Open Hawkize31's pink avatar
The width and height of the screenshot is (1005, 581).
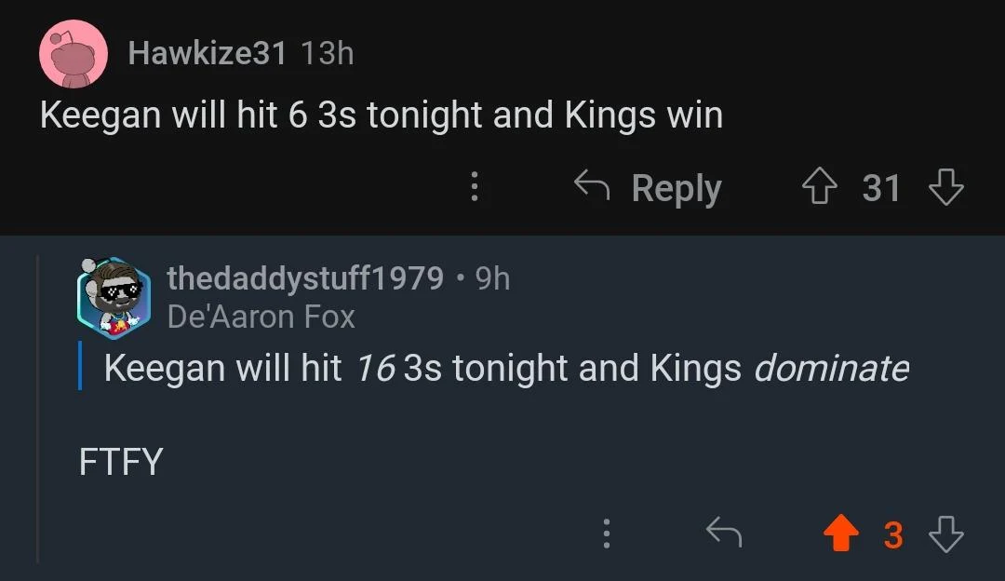73,52
